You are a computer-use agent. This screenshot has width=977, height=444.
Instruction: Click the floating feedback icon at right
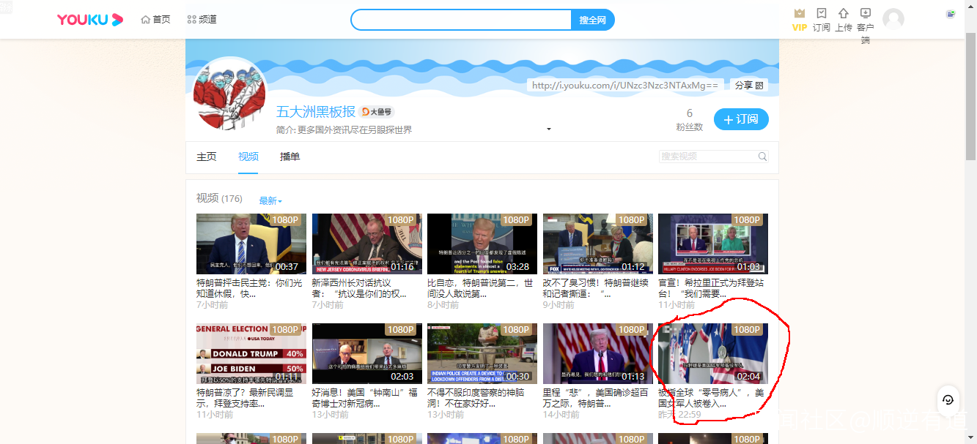point(948,399)
